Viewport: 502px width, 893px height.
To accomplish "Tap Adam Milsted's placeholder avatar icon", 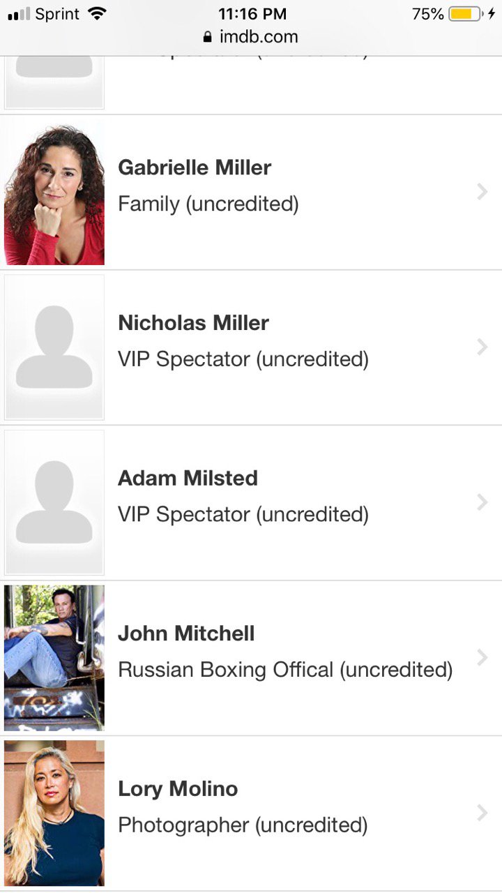I will coord(54,502).
